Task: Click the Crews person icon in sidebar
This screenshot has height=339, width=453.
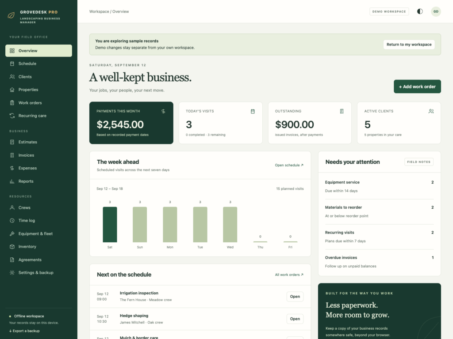Action: [12, 207]
